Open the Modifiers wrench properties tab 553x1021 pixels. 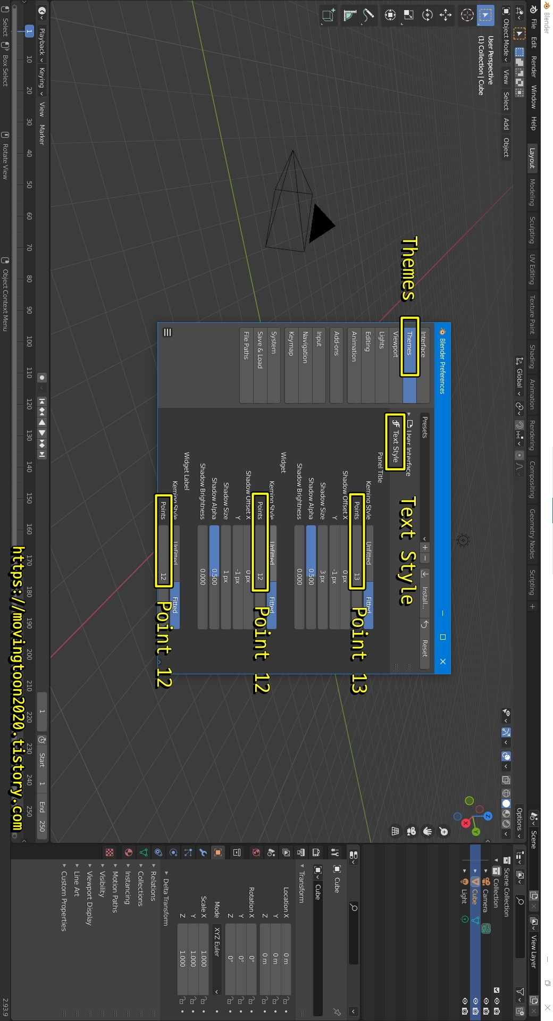coord(203,852)
